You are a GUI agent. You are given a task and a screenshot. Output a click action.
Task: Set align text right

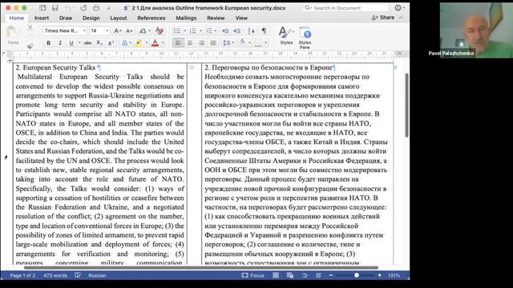click(x=201, y=43)
